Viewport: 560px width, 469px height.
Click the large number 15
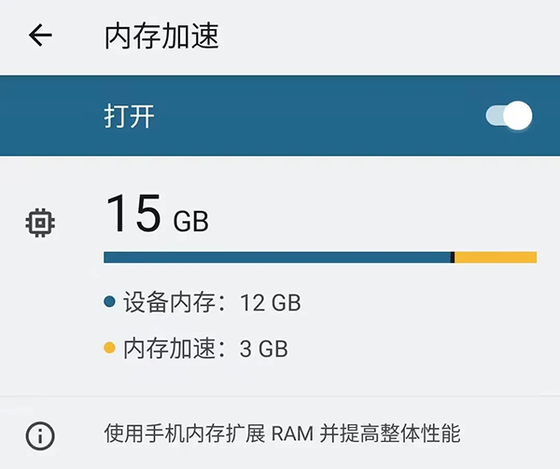pyautogui.click(x=134, y=214)
